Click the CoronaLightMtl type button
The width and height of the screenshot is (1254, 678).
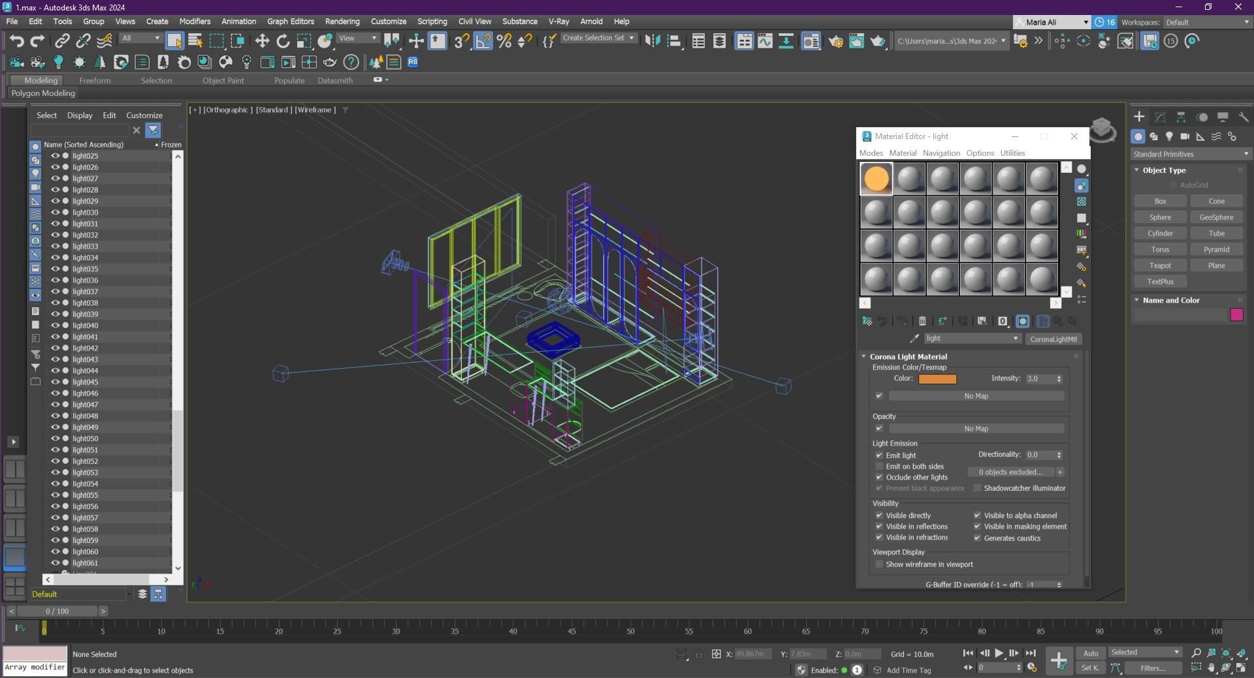coord(1053,339)
